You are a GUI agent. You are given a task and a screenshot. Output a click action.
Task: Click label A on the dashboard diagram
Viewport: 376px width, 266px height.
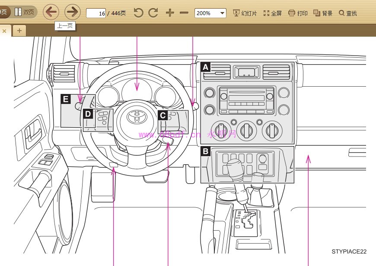(x=206, y=67)
